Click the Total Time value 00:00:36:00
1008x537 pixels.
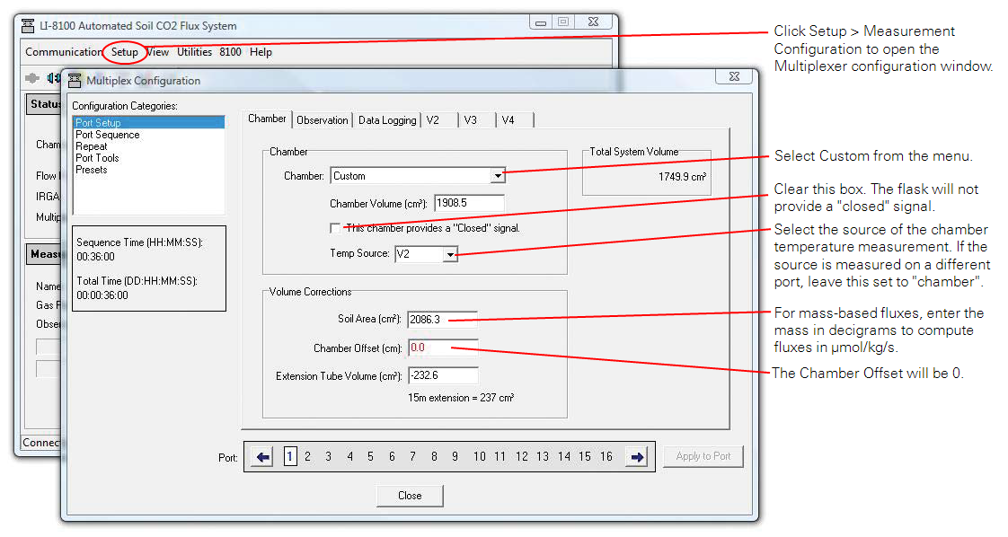pos(102,295)
